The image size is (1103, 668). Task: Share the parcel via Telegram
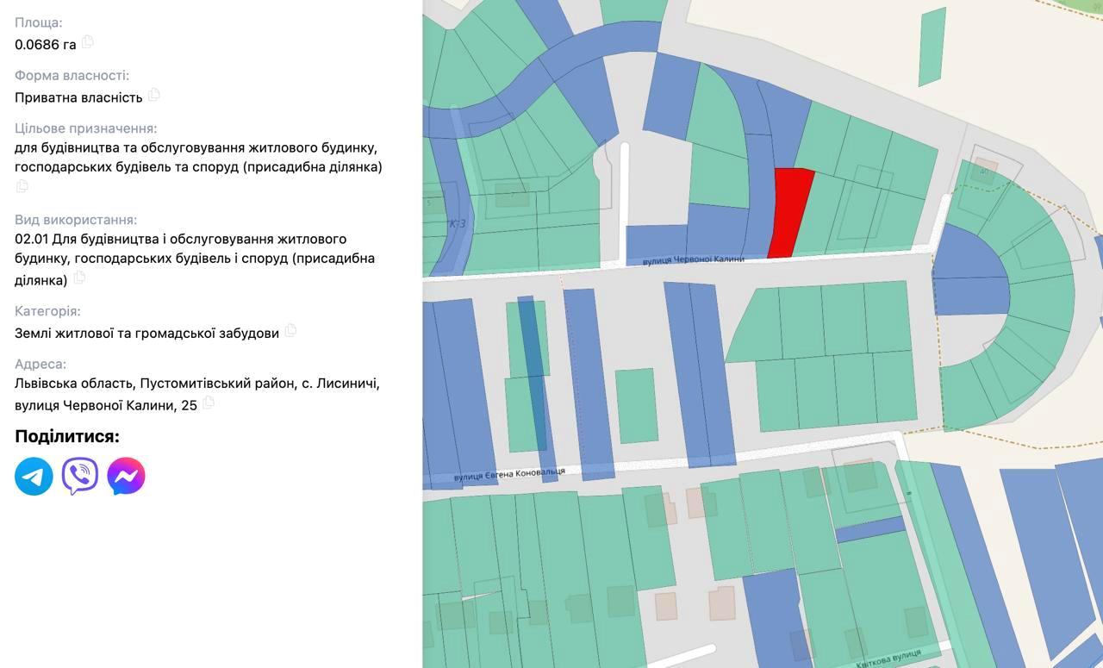pos(34,476)
